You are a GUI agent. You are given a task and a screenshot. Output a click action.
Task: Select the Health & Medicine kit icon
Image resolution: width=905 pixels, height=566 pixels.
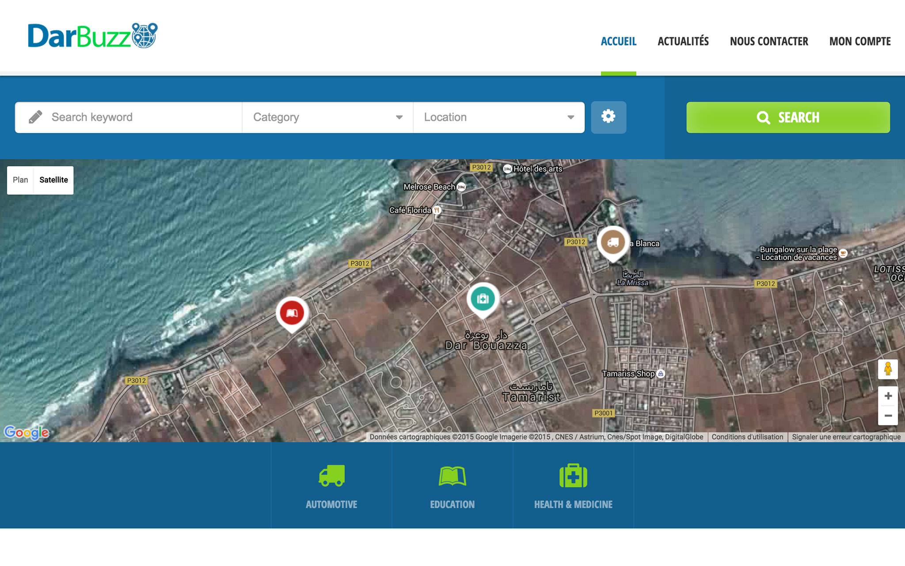click(x=573, y=476)
